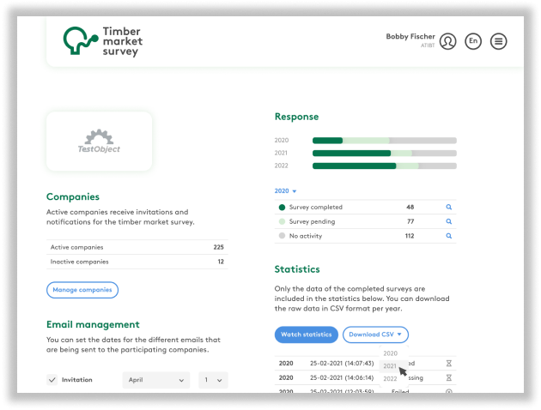Image resolution: width=541 pixels, height=410 pixels.
Task: Click the Statistics section heading
Action: 297,269
